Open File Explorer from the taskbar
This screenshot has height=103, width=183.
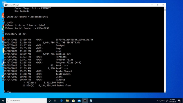[x=67, y=100]
